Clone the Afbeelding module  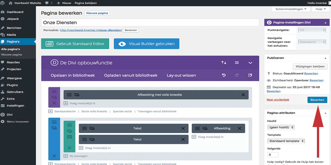tap(205, 128)
